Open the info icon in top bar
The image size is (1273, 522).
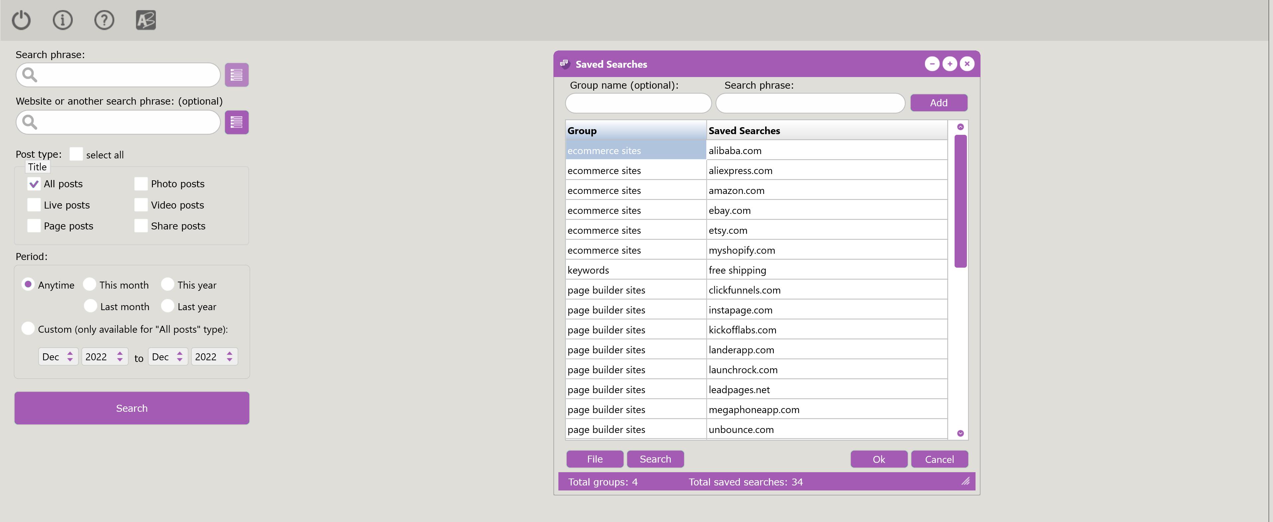pyautogui.click(x=63, y=20)
